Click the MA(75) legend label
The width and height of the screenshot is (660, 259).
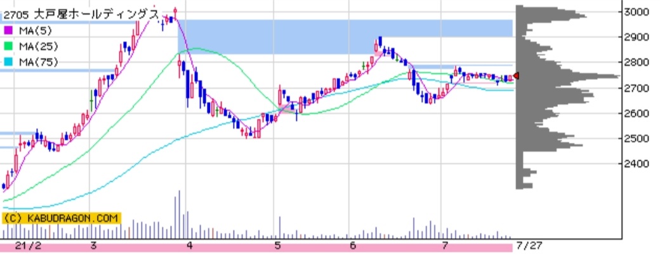[x=38, y=62]
